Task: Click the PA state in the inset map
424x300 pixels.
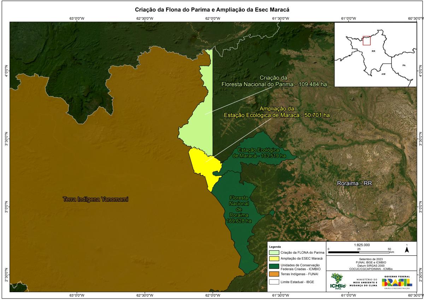Action: [x=403, y=65]
